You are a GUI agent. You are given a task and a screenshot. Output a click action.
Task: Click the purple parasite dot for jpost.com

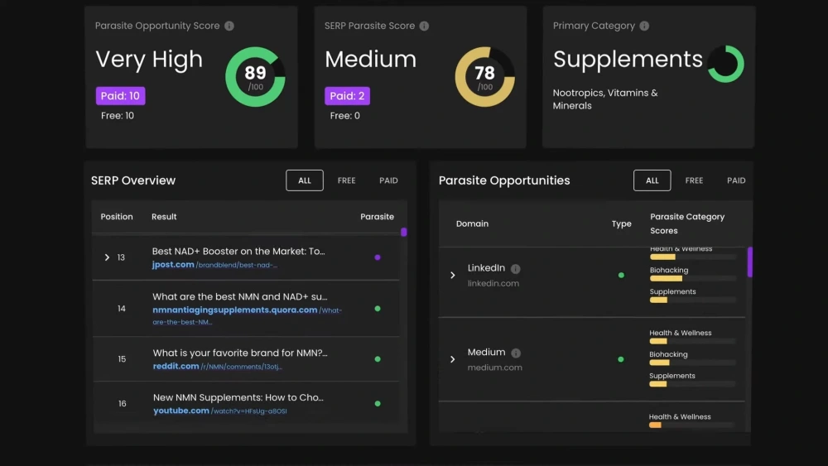point(378,257)
